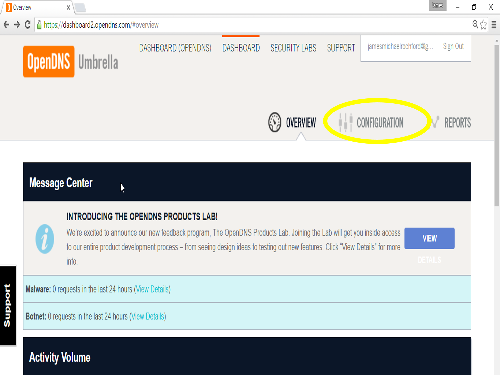Open the black Support side tab
Screen dimensions: 500x375
tap(8, 306)
